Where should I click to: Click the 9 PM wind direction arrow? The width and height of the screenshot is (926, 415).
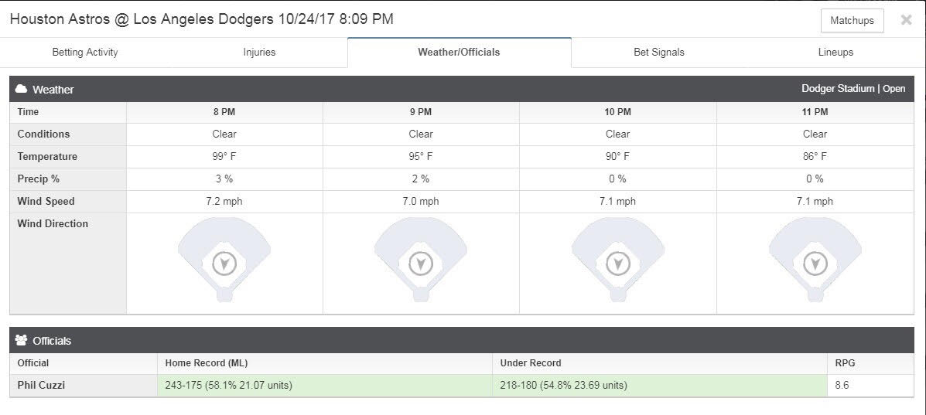(x=421, y=264)
